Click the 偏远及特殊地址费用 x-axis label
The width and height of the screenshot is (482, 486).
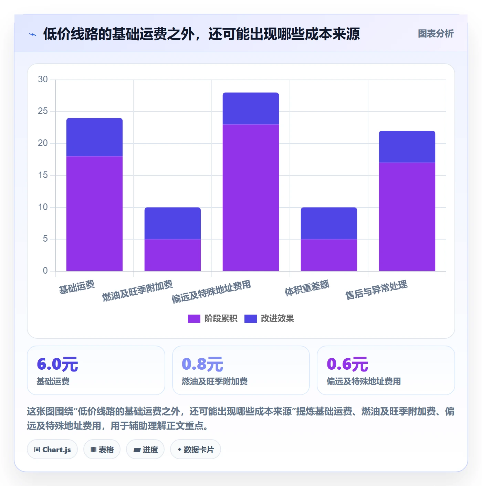pyautogui.click(x=211, y=292)
